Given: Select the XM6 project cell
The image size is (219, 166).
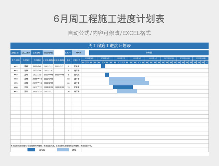Looking at the screenshot, I should (15, 87).
